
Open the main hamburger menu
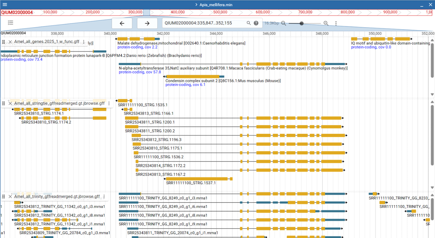pyautogui.click(x=4, y=4)
